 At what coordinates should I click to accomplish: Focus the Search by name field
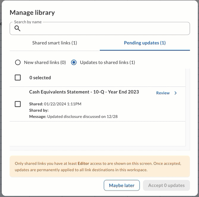(x=100, y=28)
